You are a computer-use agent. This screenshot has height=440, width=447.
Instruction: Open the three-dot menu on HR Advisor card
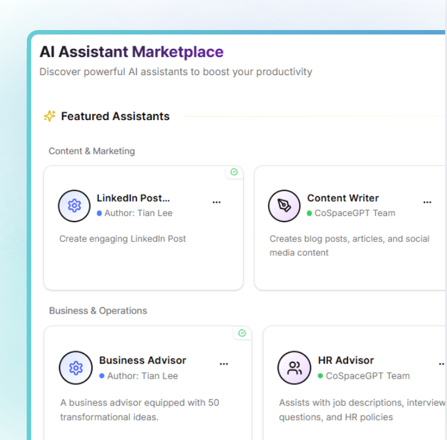(x=443, y=364)
